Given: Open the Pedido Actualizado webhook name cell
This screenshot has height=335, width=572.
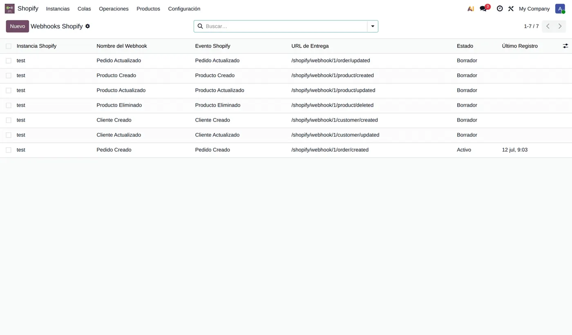Looking at the screenshot, I should click(119, 60).
